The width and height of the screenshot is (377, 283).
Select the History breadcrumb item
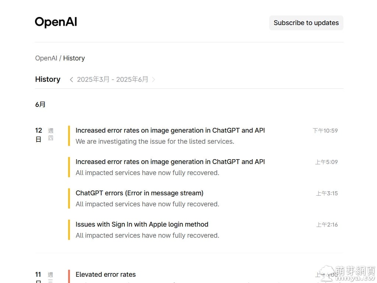coord(74,58)
